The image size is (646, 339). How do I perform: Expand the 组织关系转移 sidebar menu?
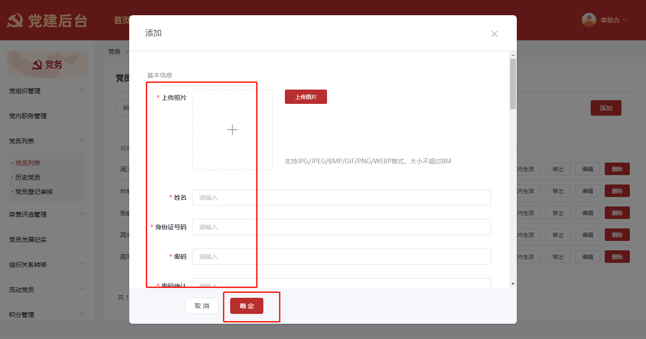[x=47, y=265]
